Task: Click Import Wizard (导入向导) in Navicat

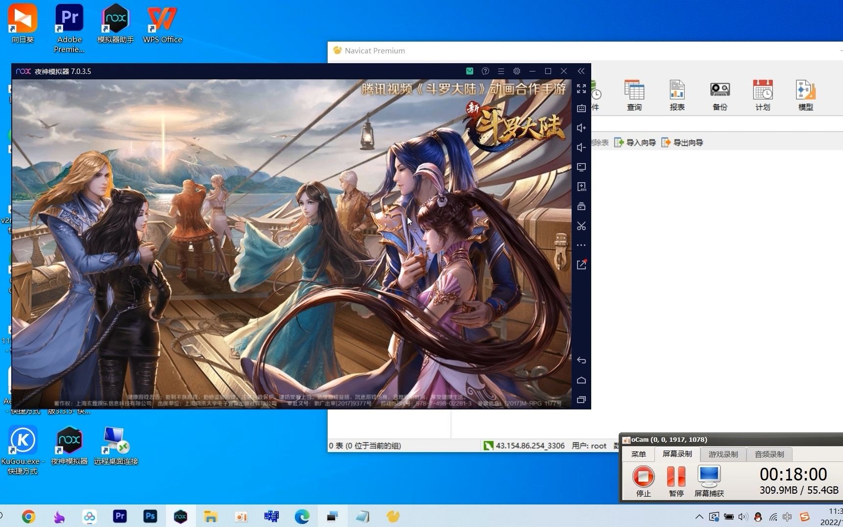Action: click(x=635, y=143)
